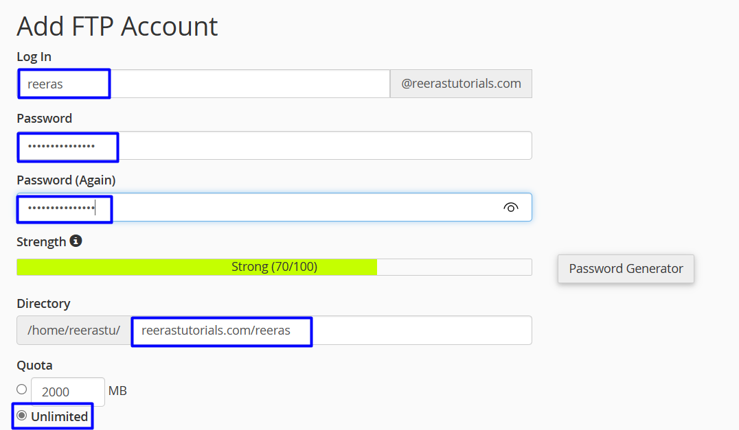Viewport: 739px width, 430px height.
Task: Click the Quota label
Action: tap(34, 365)
